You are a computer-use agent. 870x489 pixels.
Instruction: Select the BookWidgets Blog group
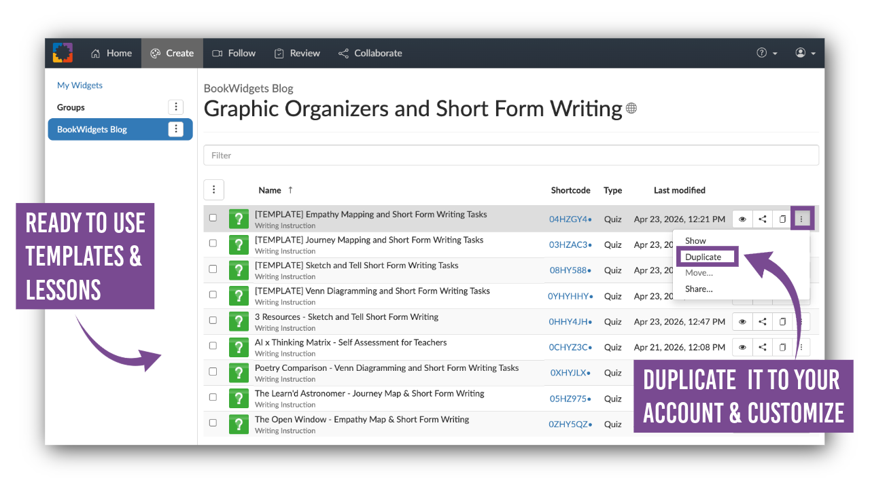point(120,129)
